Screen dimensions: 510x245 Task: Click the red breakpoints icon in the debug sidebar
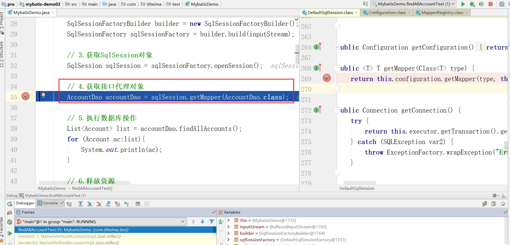click(x=10, y=213)
